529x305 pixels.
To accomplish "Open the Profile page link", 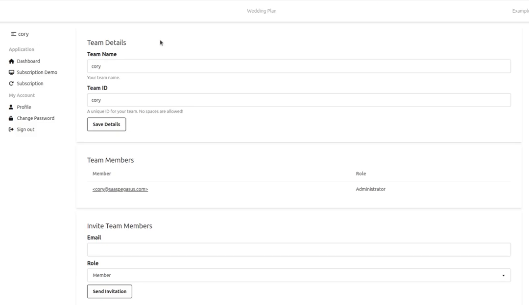I will coord(24,107).
